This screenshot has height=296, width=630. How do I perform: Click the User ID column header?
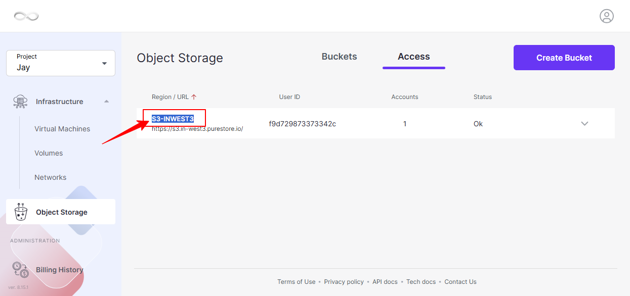289,97
